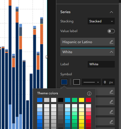Click the Label text field containing White
Screen dimensions: 121x129
point(101,64)
